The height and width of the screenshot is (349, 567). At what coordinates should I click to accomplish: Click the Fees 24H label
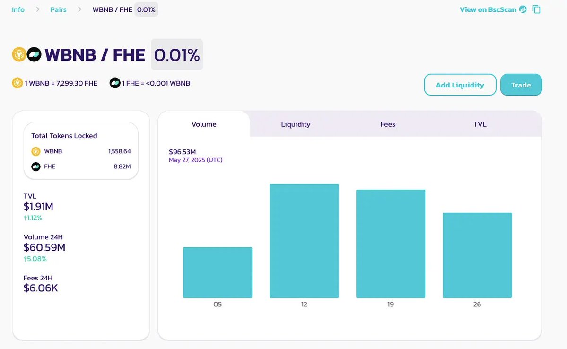pos(38,278)
